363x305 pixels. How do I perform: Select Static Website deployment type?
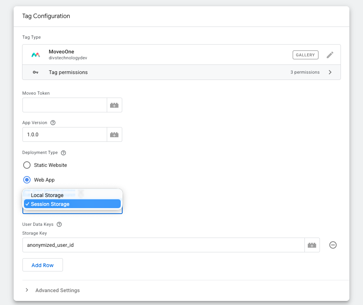pos(27,165)
